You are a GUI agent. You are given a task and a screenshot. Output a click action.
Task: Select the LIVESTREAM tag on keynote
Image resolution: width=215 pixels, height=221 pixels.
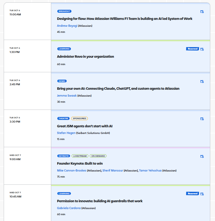click(x=80, y=156)
